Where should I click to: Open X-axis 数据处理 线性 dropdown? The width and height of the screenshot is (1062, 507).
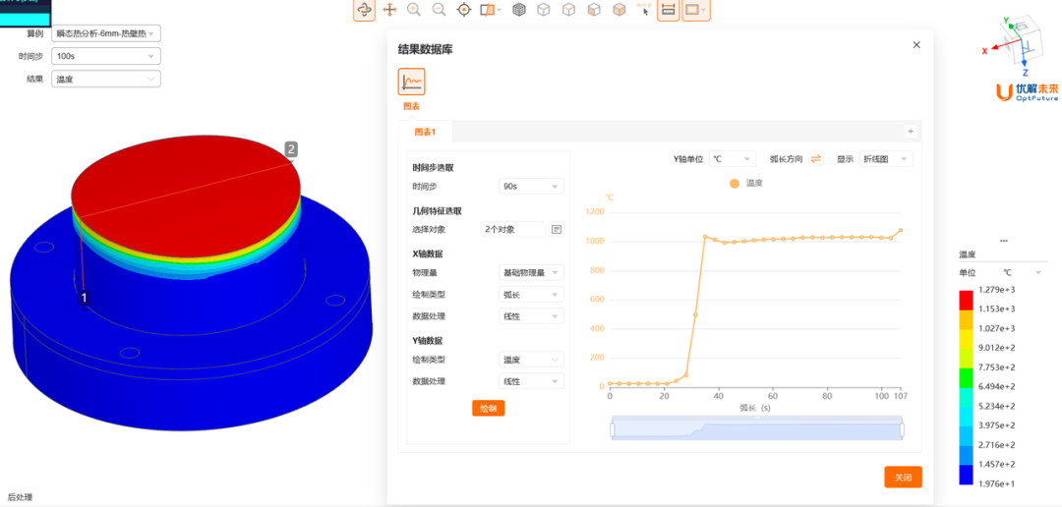(531, 316)
